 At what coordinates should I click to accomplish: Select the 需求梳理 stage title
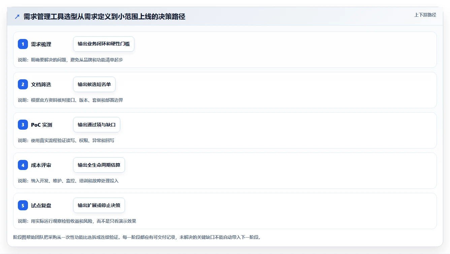click(41, 44)
